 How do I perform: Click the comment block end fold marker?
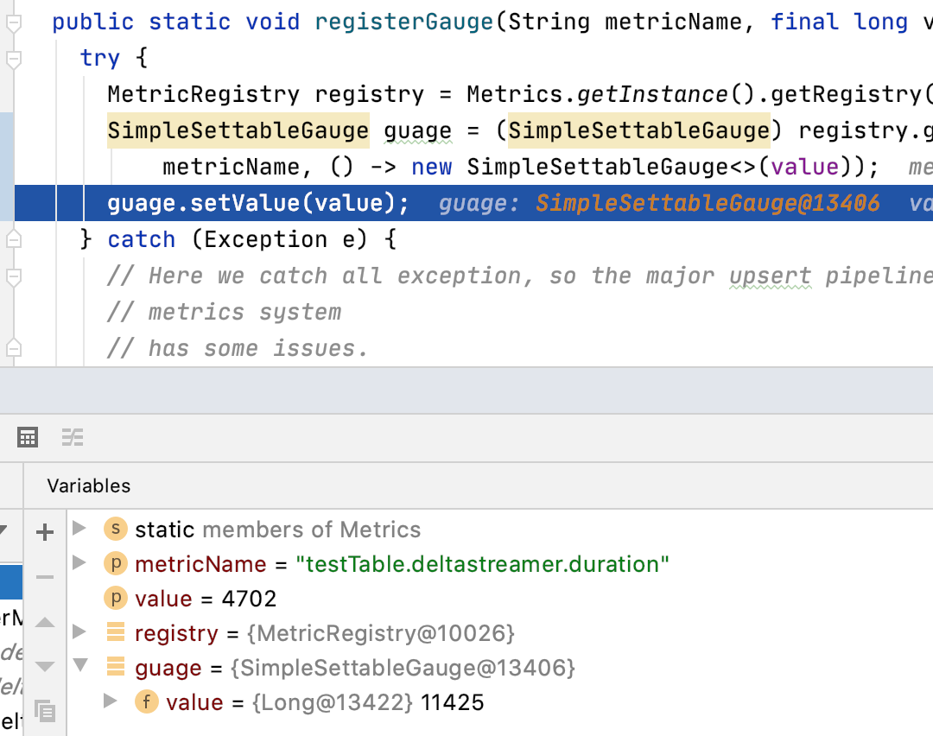(x=13, y=348)
